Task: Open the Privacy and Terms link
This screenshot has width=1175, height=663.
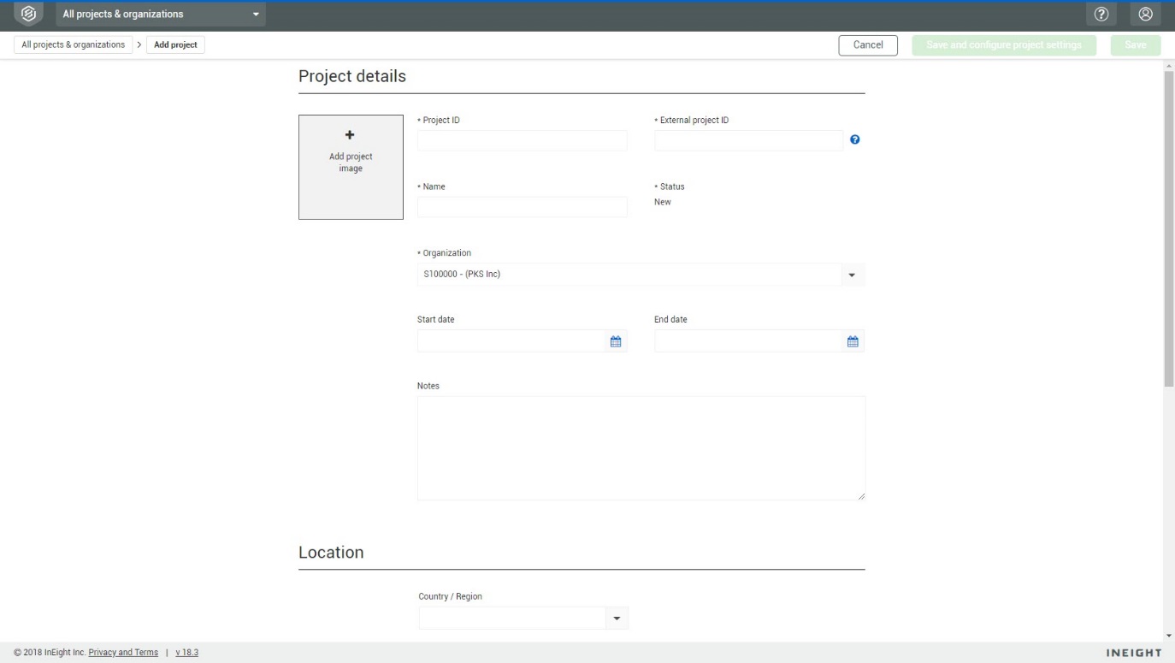Action: pyautogui.click(x=122, y=652)
